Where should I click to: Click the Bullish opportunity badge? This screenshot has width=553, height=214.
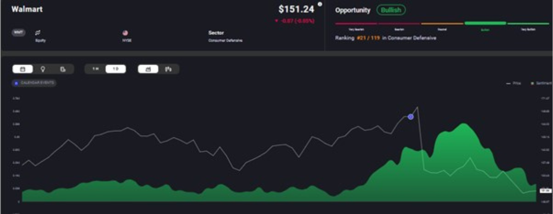coord(391,10)
